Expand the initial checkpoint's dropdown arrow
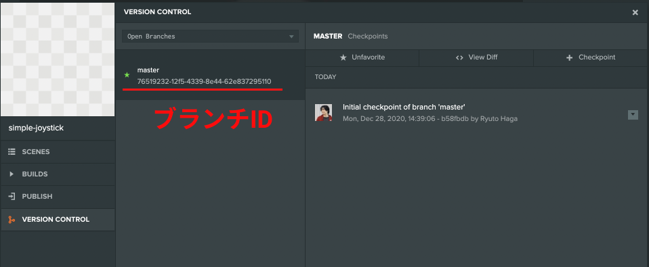 (633, 115)
